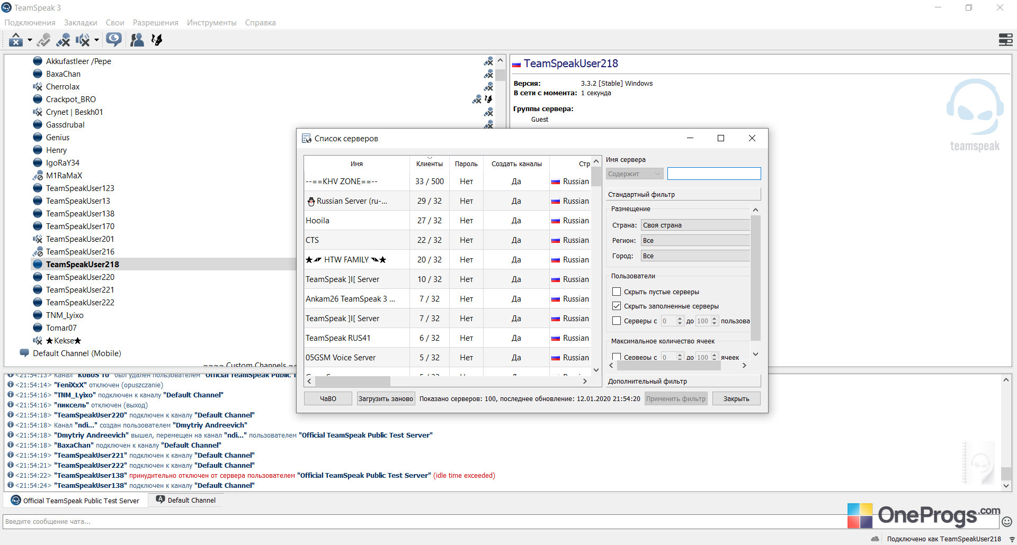The height and width of the screenshot is (545, 1017).
Task: Click the grayed microphone activation toolbar icon
Action: pyautogui.click(x=44, y=40)
